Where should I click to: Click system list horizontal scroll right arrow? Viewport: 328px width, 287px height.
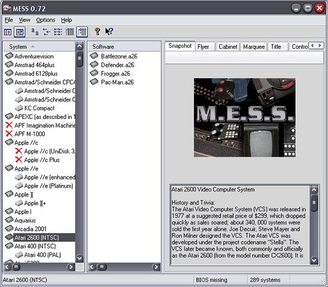(x=71, y=267)
